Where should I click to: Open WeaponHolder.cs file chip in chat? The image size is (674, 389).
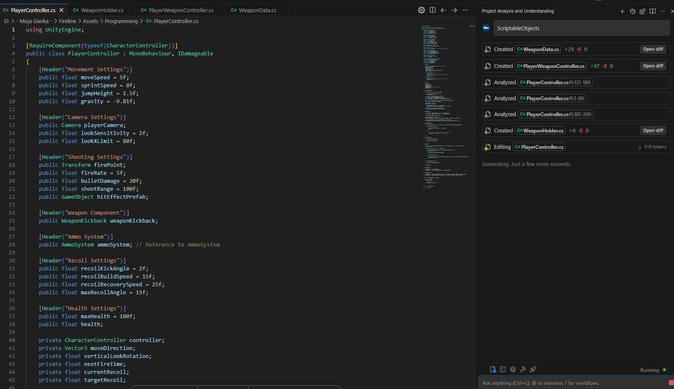click(x=540, y=131)
